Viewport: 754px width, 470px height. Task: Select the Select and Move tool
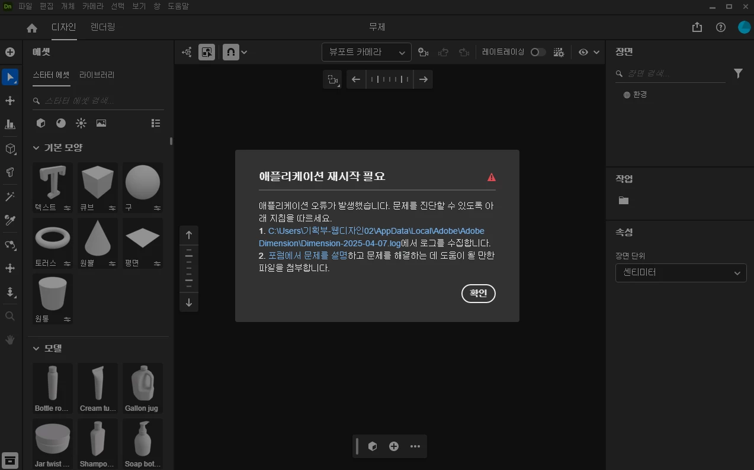pos(10,77)
